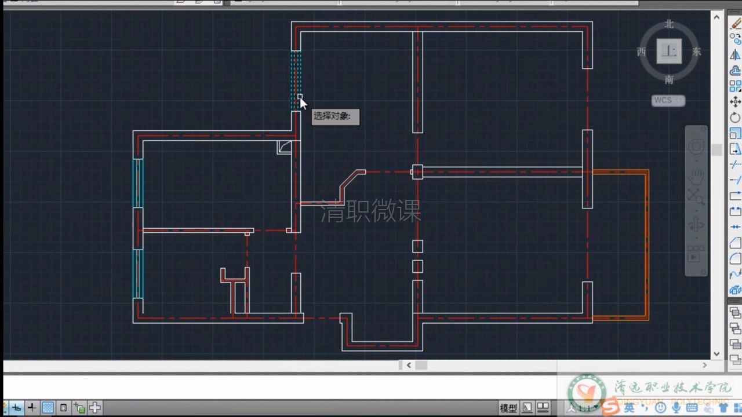Click Bring to Front draw order icon

(x=736, y=313)
